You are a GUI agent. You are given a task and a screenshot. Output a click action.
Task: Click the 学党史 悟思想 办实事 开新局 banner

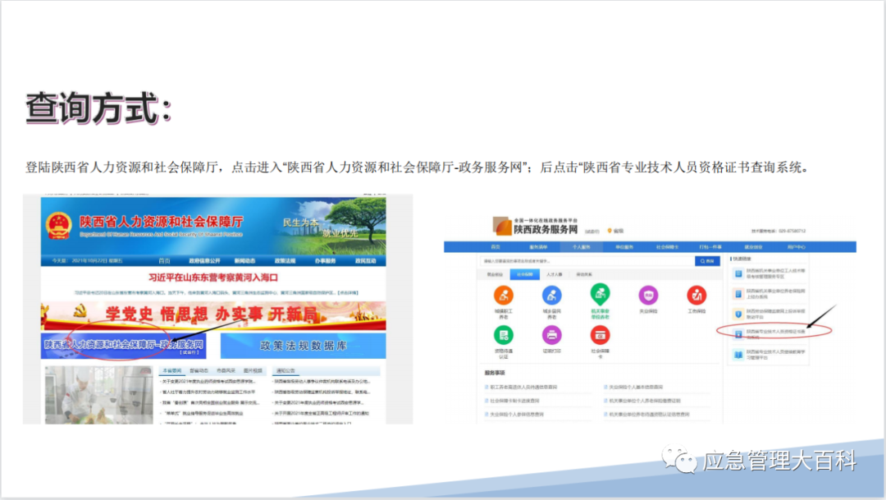tap(213, 315)
